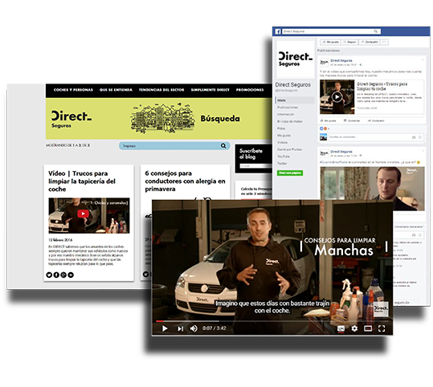Viewport: 433px width, 387px height.
Task: Select Carné por Puntos in the sidebar
Action: (x=289, y=149)
